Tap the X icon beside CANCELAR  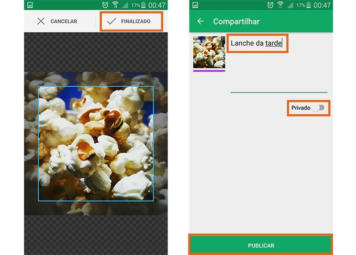(41, 21)
